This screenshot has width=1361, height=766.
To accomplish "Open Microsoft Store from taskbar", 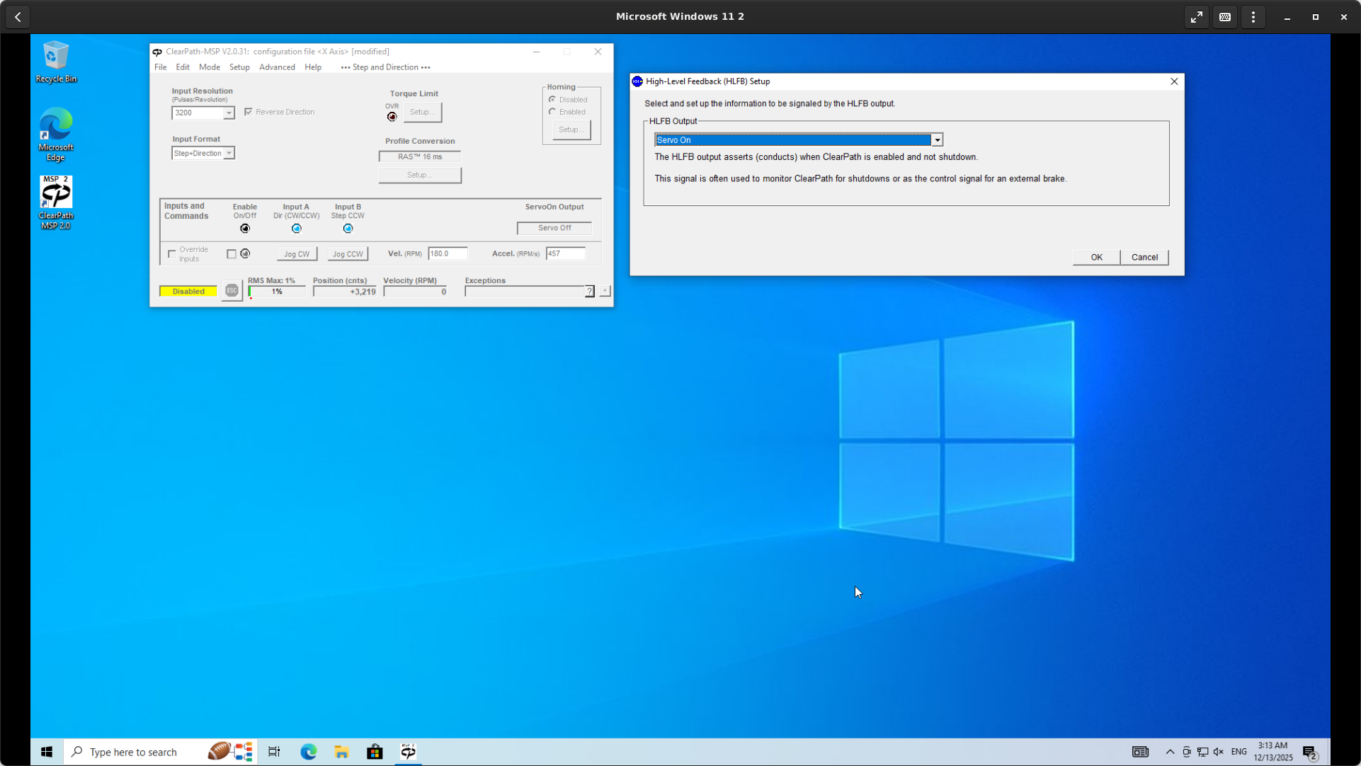I will click(x=375, y=752).
